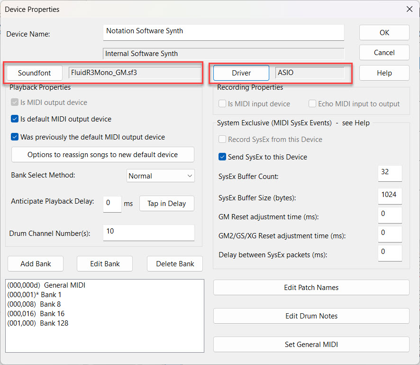
Task: Click the Set General MIDI button
Action: pyautogui.click(x=311, y=345)
